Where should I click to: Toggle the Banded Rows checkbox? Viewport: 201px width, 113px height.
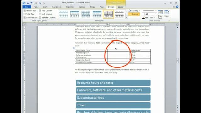coord(24,18)
